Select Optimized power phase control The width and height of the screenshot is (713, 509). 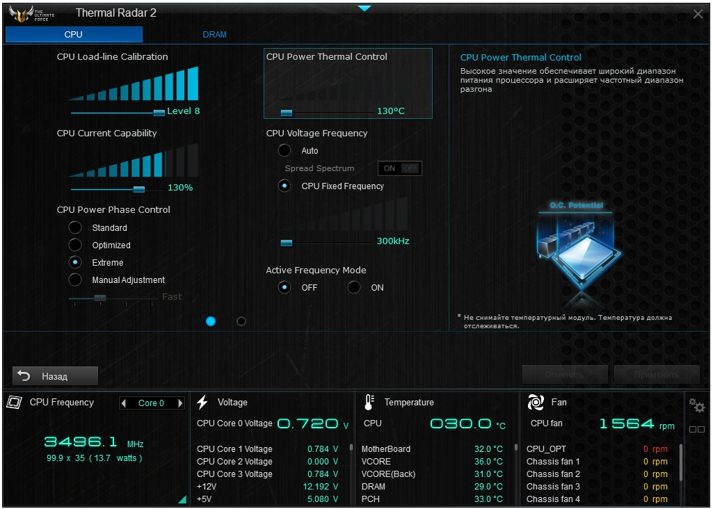coord(75,245)
